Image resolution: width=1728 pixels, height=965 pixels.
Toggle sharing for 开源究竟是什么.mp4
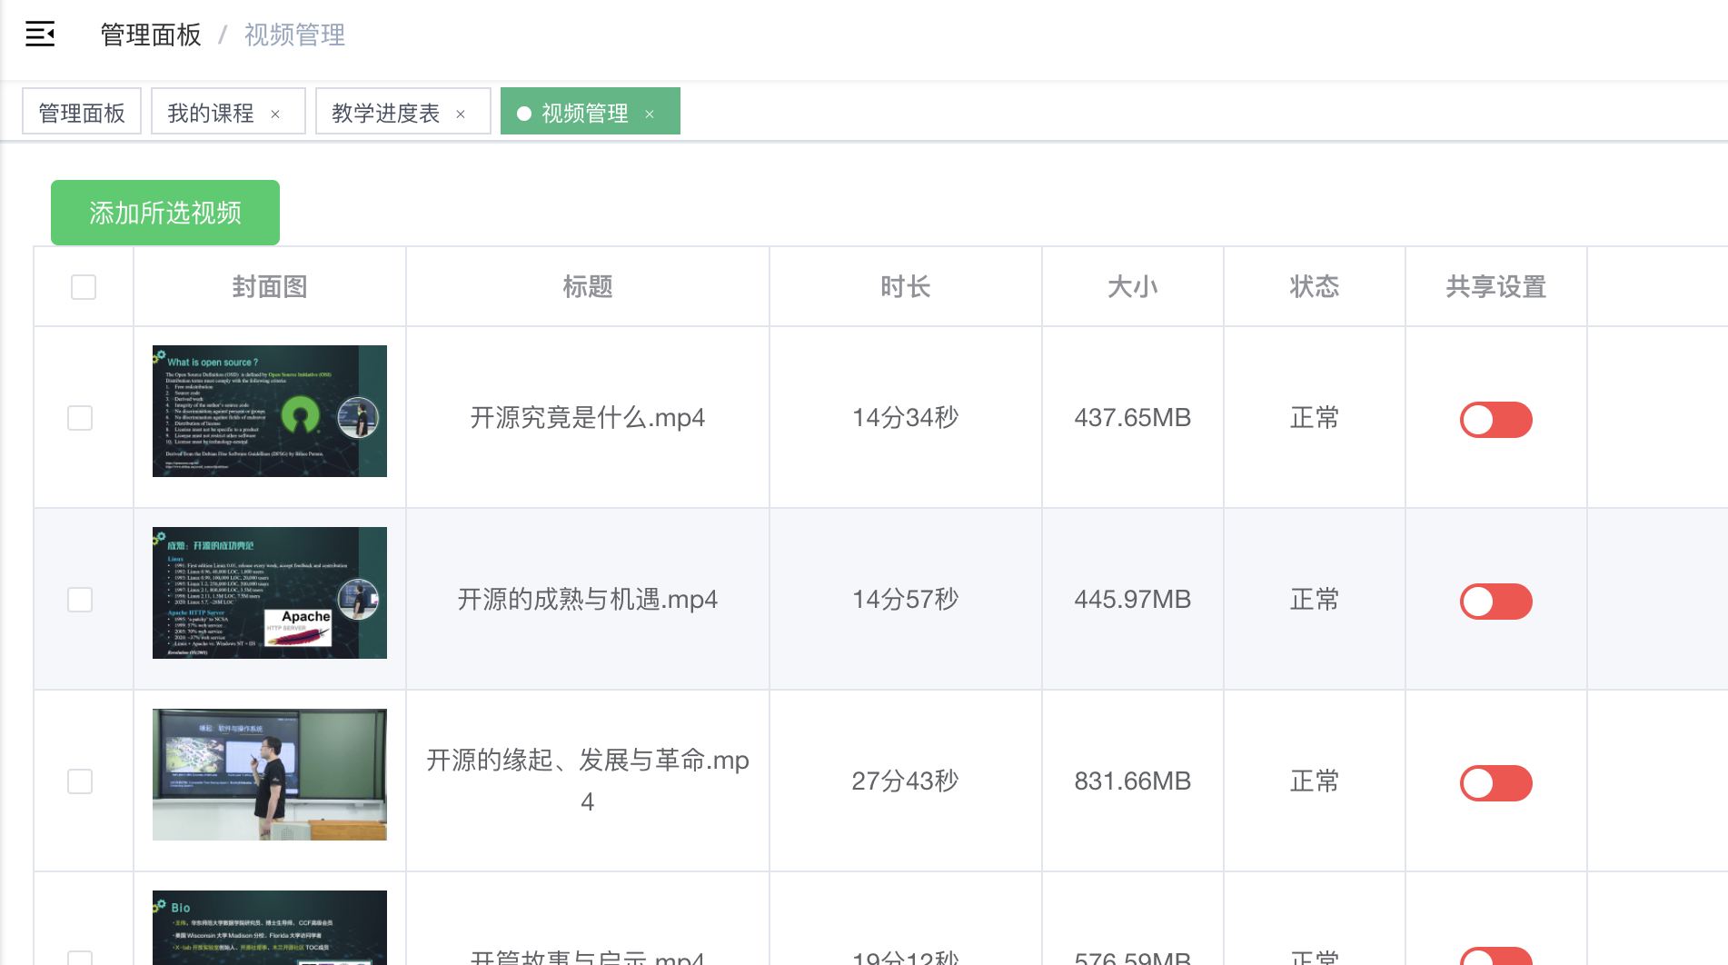pos(1495,420)
